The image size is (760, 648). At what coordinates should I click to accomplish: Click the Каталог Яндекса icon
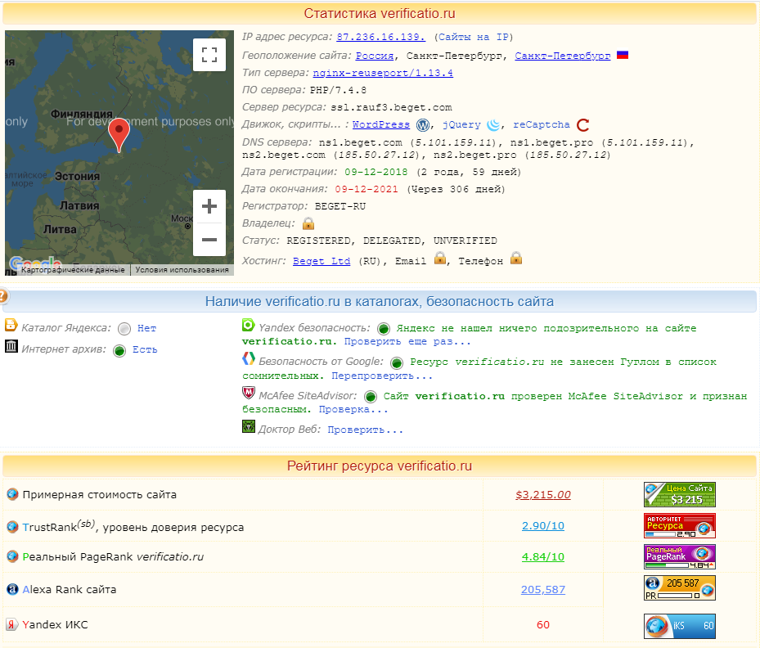click(x=11, y=325)
